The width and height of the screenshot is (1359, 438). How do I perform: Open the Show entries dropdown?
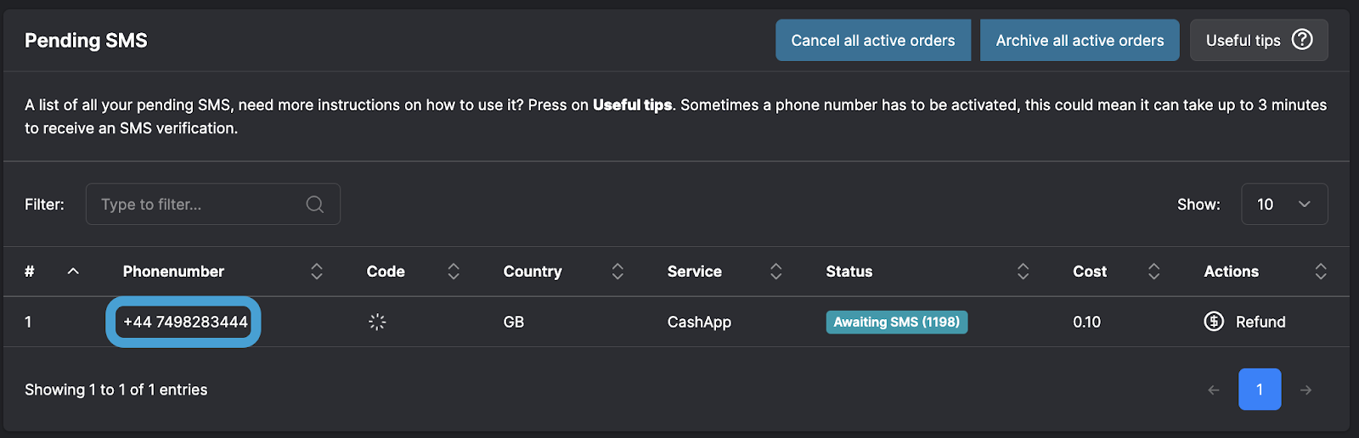1283,205
